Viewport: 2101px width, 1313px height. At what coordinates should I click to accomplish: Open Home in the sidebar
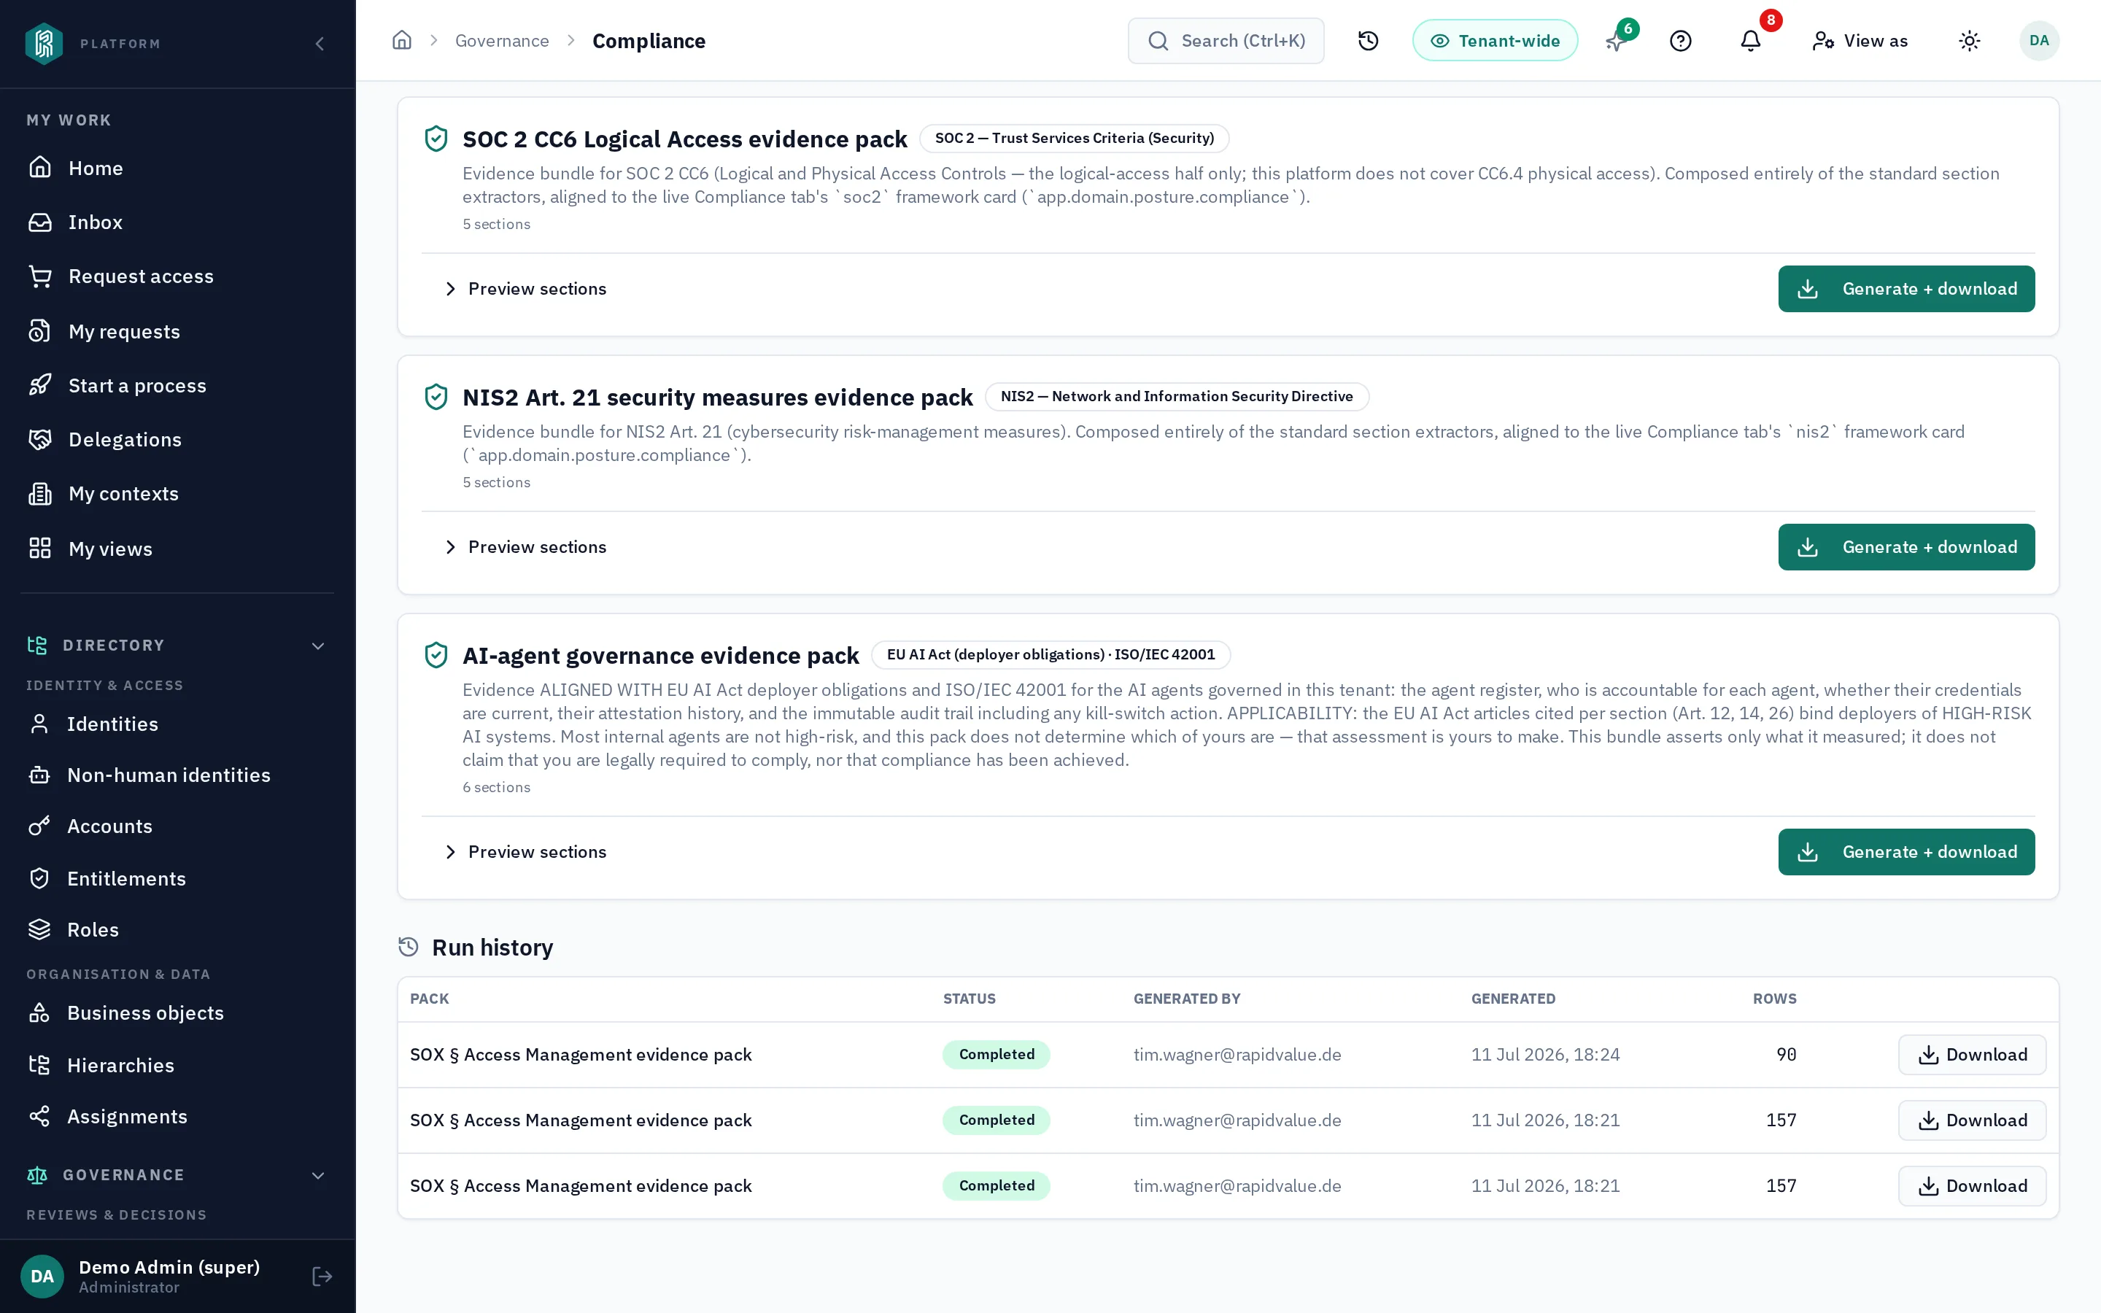177,168
